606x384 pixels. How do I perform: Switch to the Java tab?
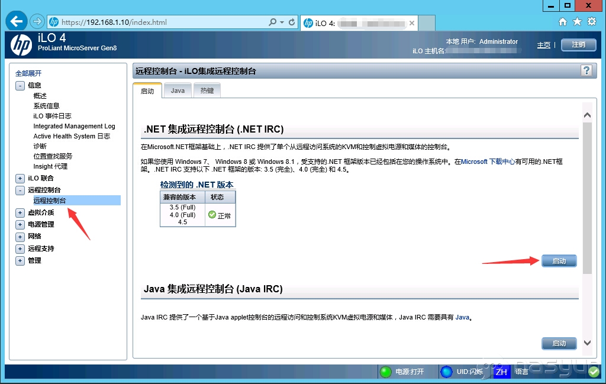178,91
